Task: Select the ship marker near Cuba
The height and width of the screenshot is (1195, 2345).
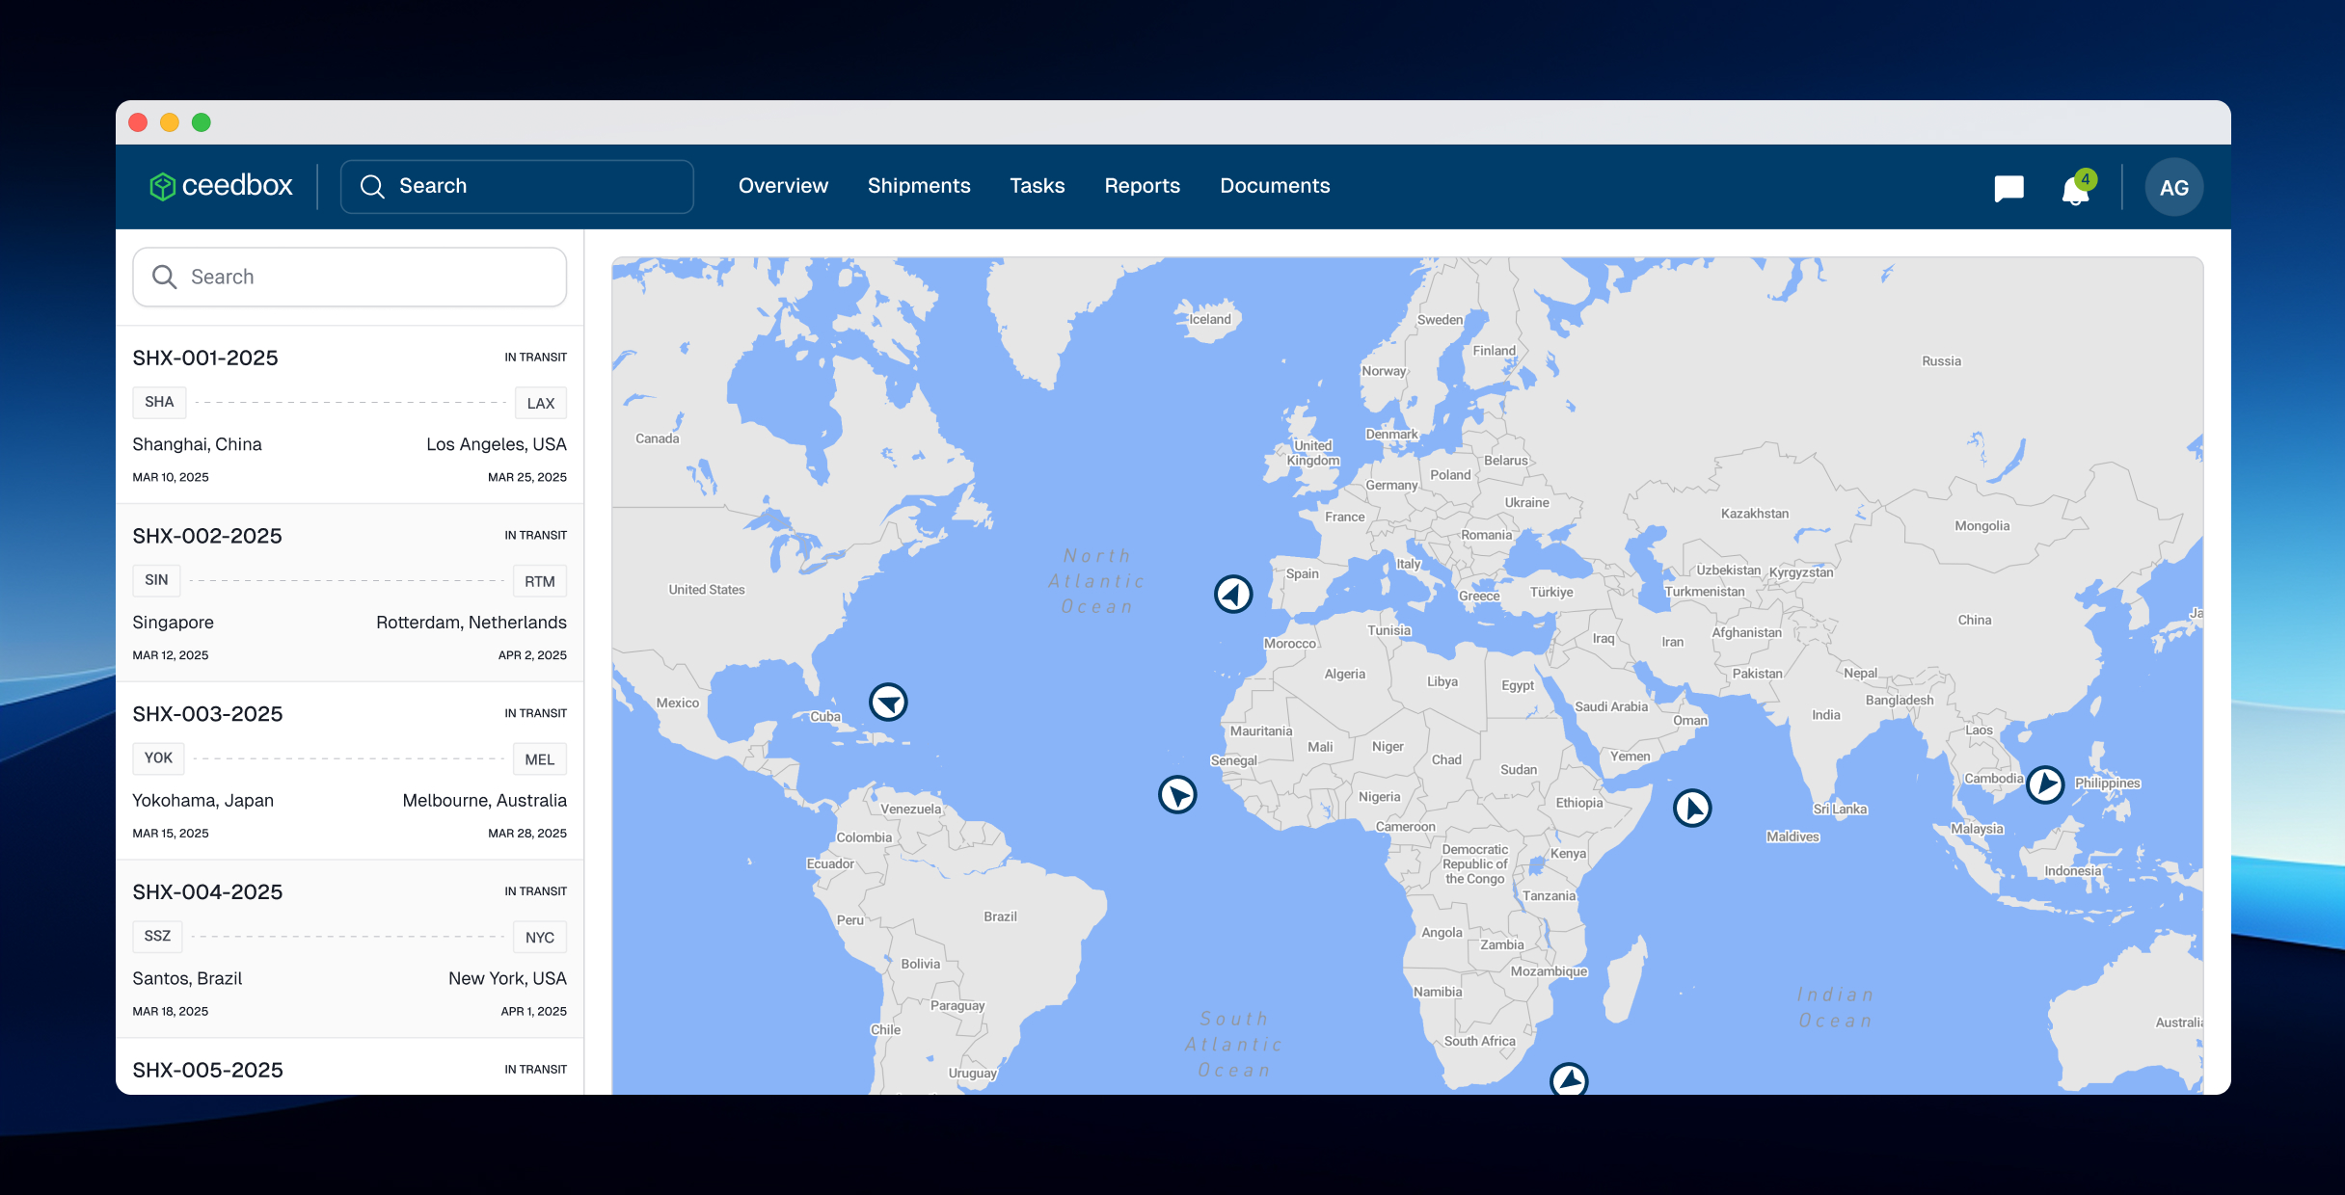Action: [889, 703]
